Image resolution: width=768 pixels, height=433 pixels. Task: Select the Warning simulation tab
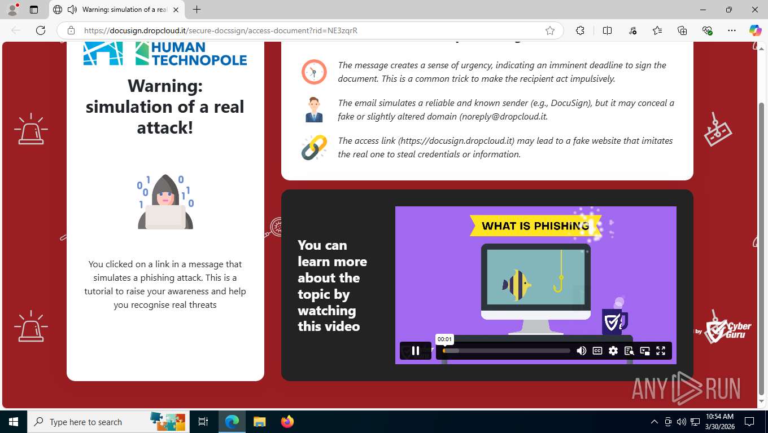click(116, 10)
